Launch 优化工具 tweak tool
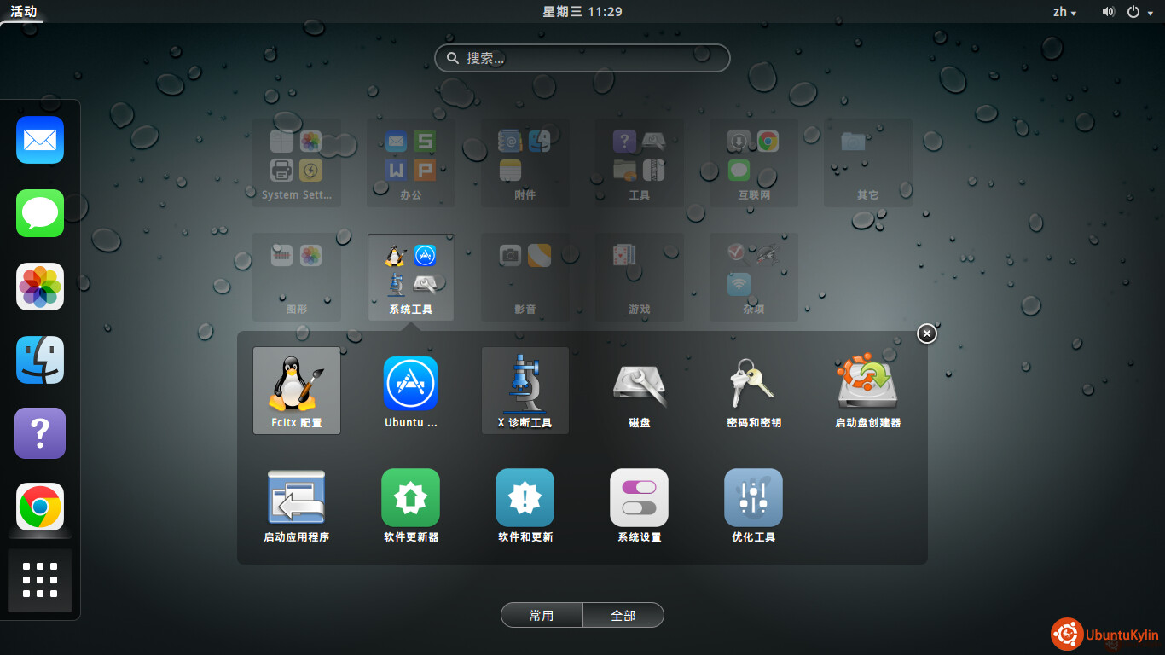This screenshot has height=655, width=1165. [x=753, y=505]
